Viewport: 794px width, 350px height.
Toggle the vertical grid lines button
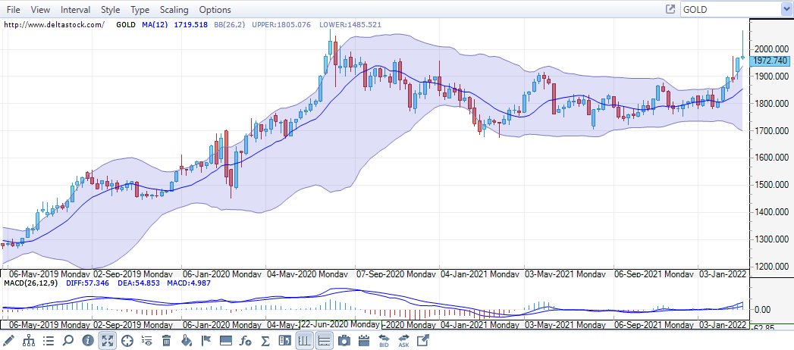(x=304, y=340)
